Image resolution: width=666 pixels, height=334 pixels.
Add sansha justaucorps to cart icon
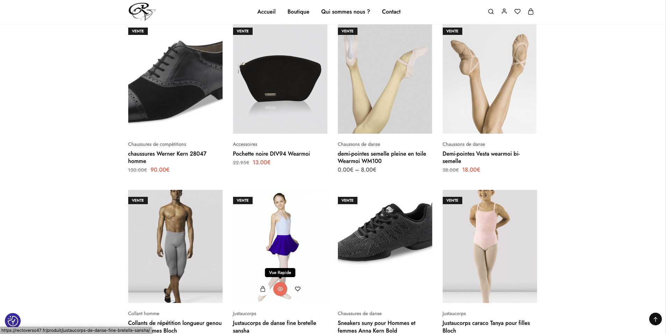pos(263,289)
